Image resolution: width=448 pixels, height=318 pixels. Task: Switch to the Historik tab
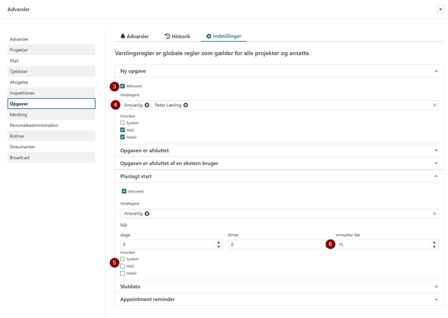(x=177, y=36)
